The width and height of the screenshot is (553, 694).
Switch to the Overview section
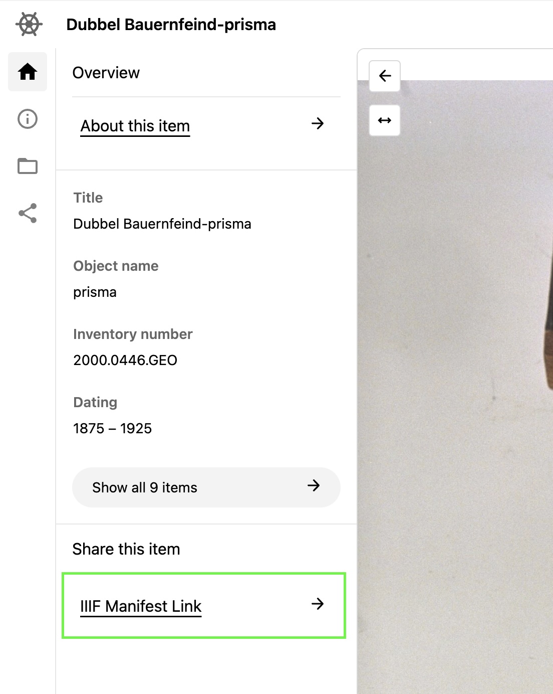pyautogui.click(x=106, y=72)
